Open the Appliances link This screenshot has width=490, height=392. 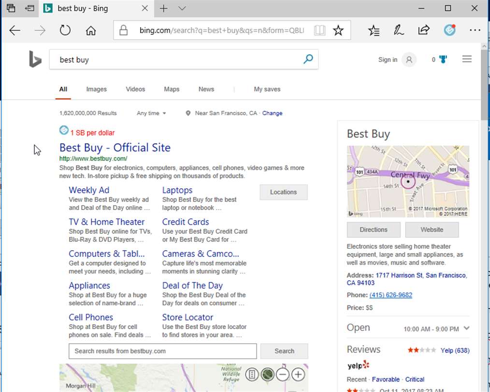[89, 286]
